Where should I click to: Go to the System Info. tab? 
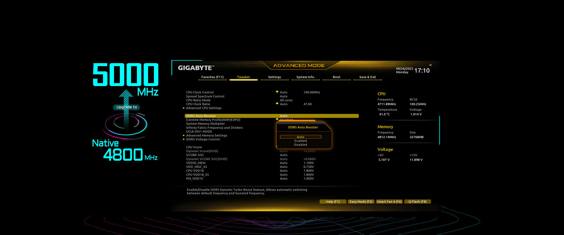(305, 77)
